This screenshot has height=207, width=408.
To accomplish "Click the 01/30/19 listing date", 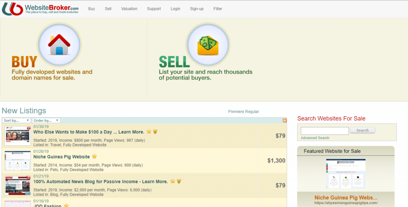I will click(x=41, y=127).
